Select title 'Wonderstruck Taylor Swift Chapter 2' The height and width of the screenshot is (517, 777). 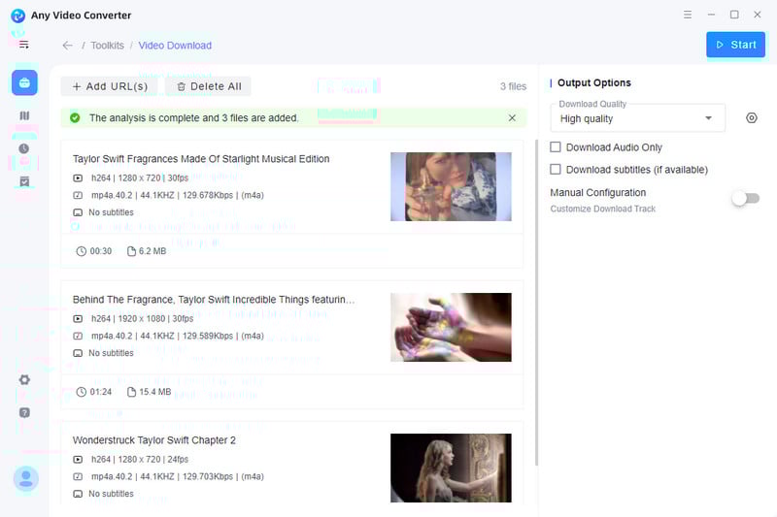point(154,440)
